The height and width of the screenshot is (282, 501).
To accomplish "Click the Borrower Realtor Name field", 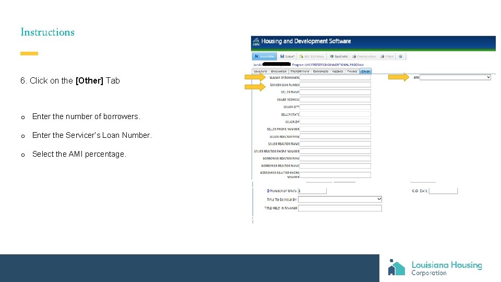I will point(335,166).
